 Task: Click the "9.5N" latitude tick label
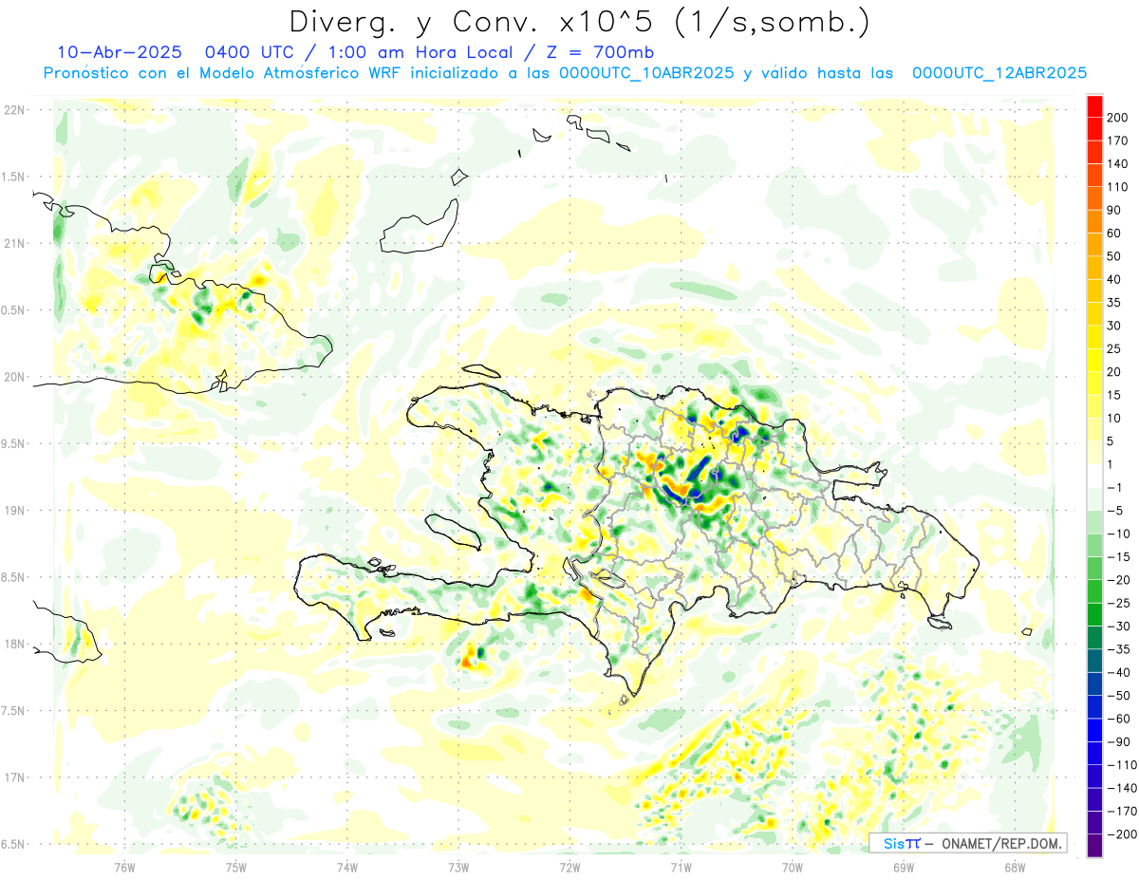[13, 443]
